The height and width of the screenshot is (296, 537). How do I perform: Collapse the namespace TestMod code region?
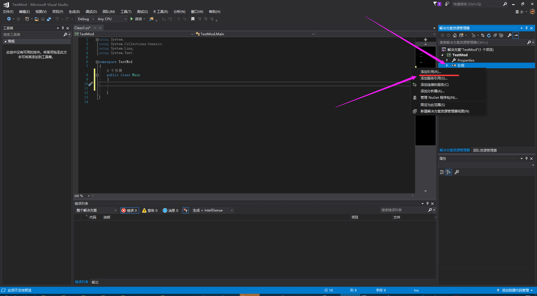[x=97, y=62]
